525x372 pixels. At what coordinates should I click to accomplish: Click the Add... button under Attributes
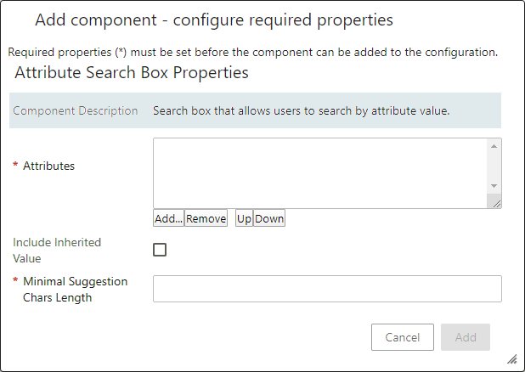(x=168, y=218)
